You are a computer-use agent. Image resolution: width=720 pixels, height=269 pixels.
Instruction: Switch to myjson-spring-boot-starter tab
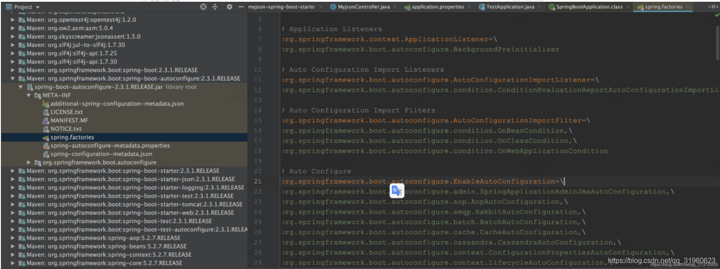(x=281, y=7)
